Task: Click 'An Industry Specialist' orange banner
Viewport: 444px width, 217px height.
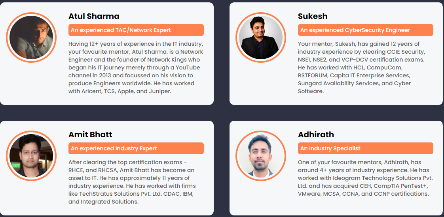Action: [365, 148]
